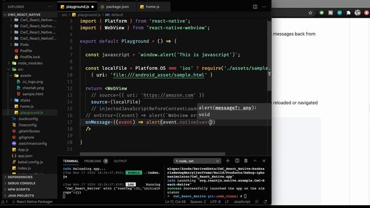Image resolution: width=370 pixels, height=208 pixels.
Task: Click the green browser extension icon
Action: coord(321,13)
